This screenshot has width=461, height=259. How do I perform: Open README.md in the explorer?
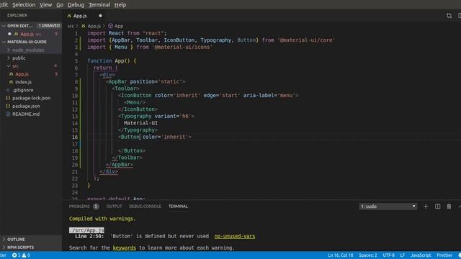[26, 114]
